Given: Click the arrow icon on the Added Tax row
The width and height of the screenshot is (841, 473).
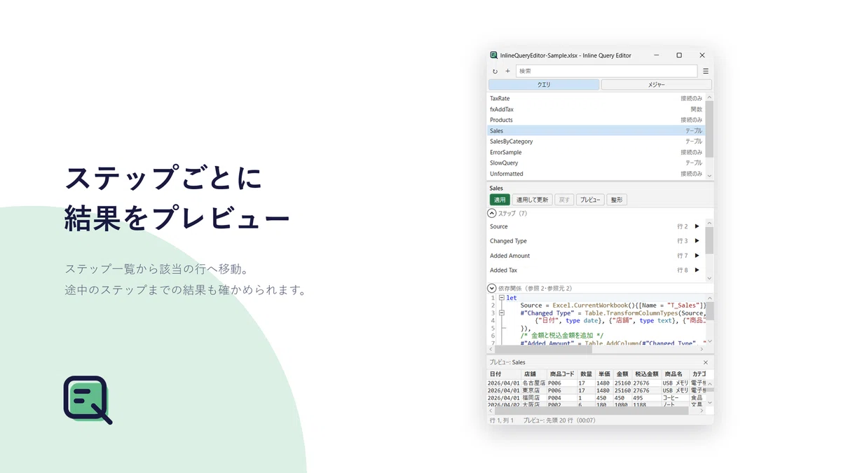Looking at the screenshot, I should point(697,270).
